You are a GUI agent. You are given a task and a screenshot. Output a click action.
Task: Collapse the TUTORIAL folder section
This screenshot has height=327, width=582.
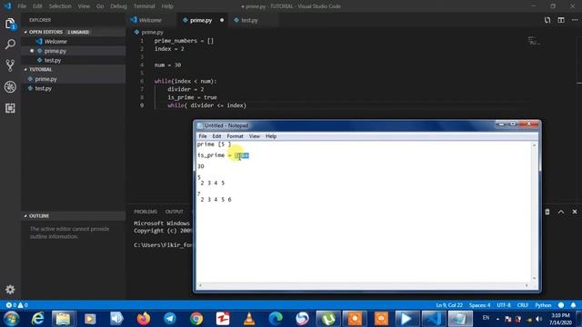[x=41, y=69]
